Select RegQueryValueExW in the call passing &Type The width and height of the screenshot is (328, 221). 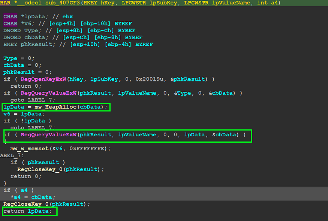[48, 93]
